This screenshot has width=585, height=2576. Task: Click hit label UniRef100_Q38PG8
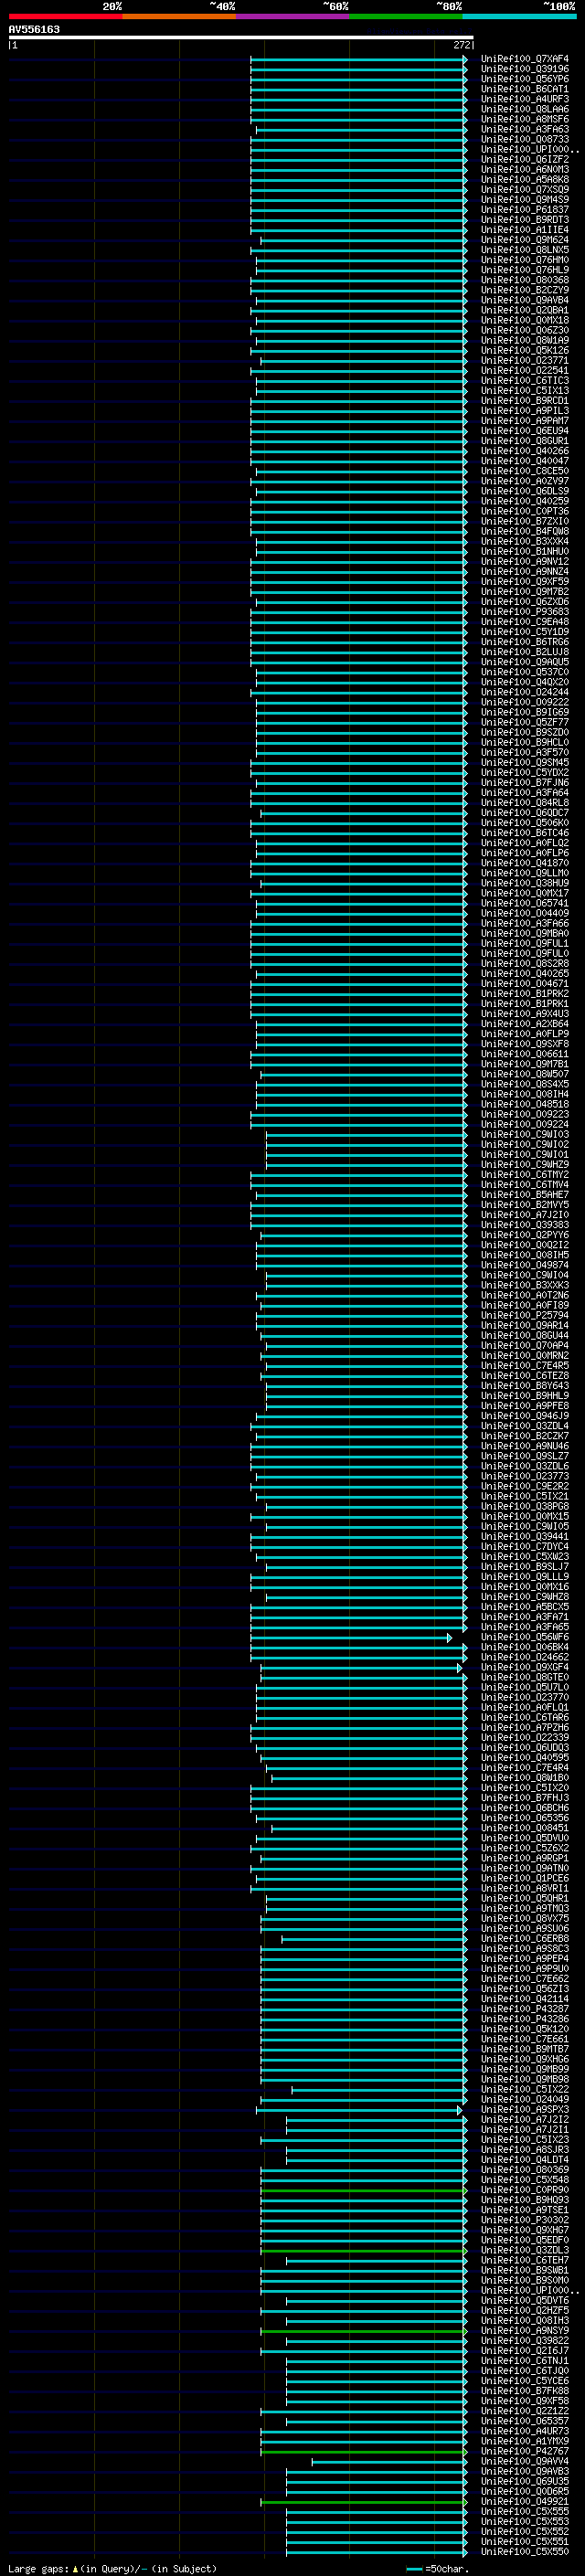[x=525, y=1506]
